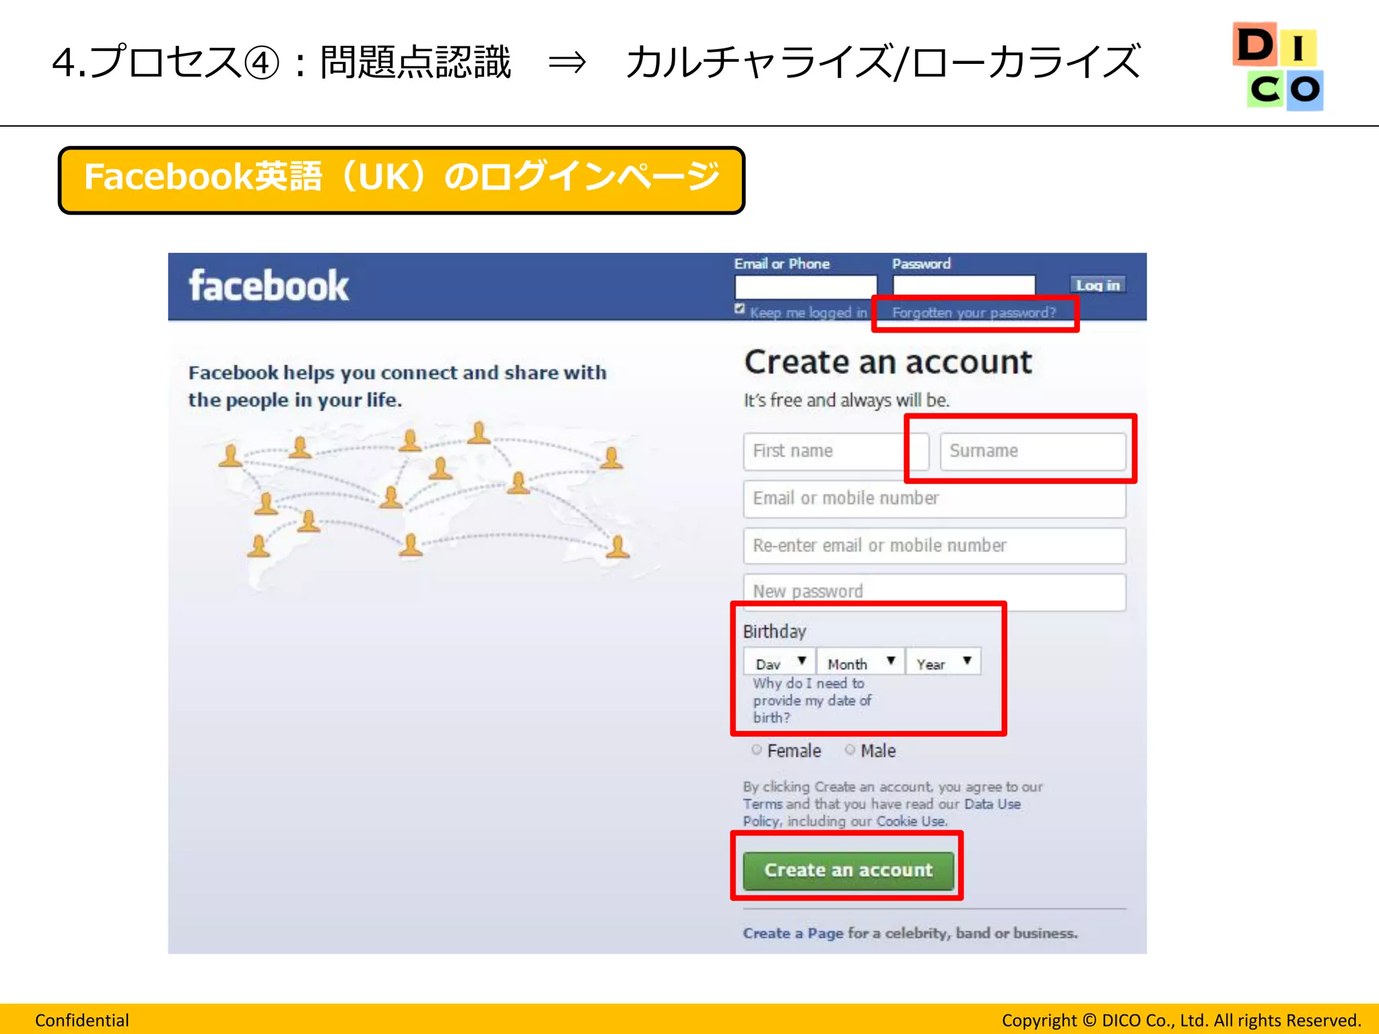Open the Terms link
The image size is (1379, 1034).
762,804
